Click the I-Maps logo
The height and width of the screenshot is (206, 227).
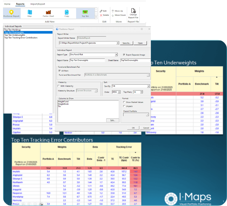(x=188, y=199)
